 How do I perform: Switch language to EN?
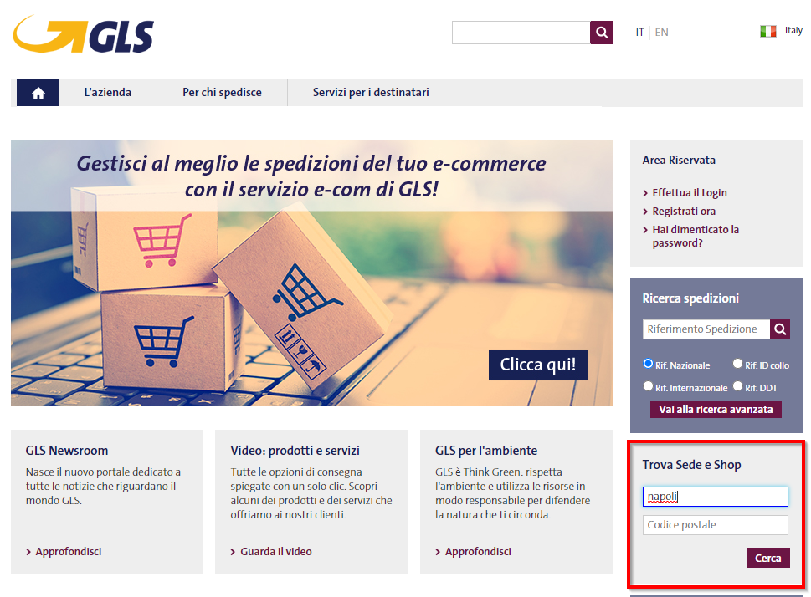pyautogui.click(x=661, y=33)
